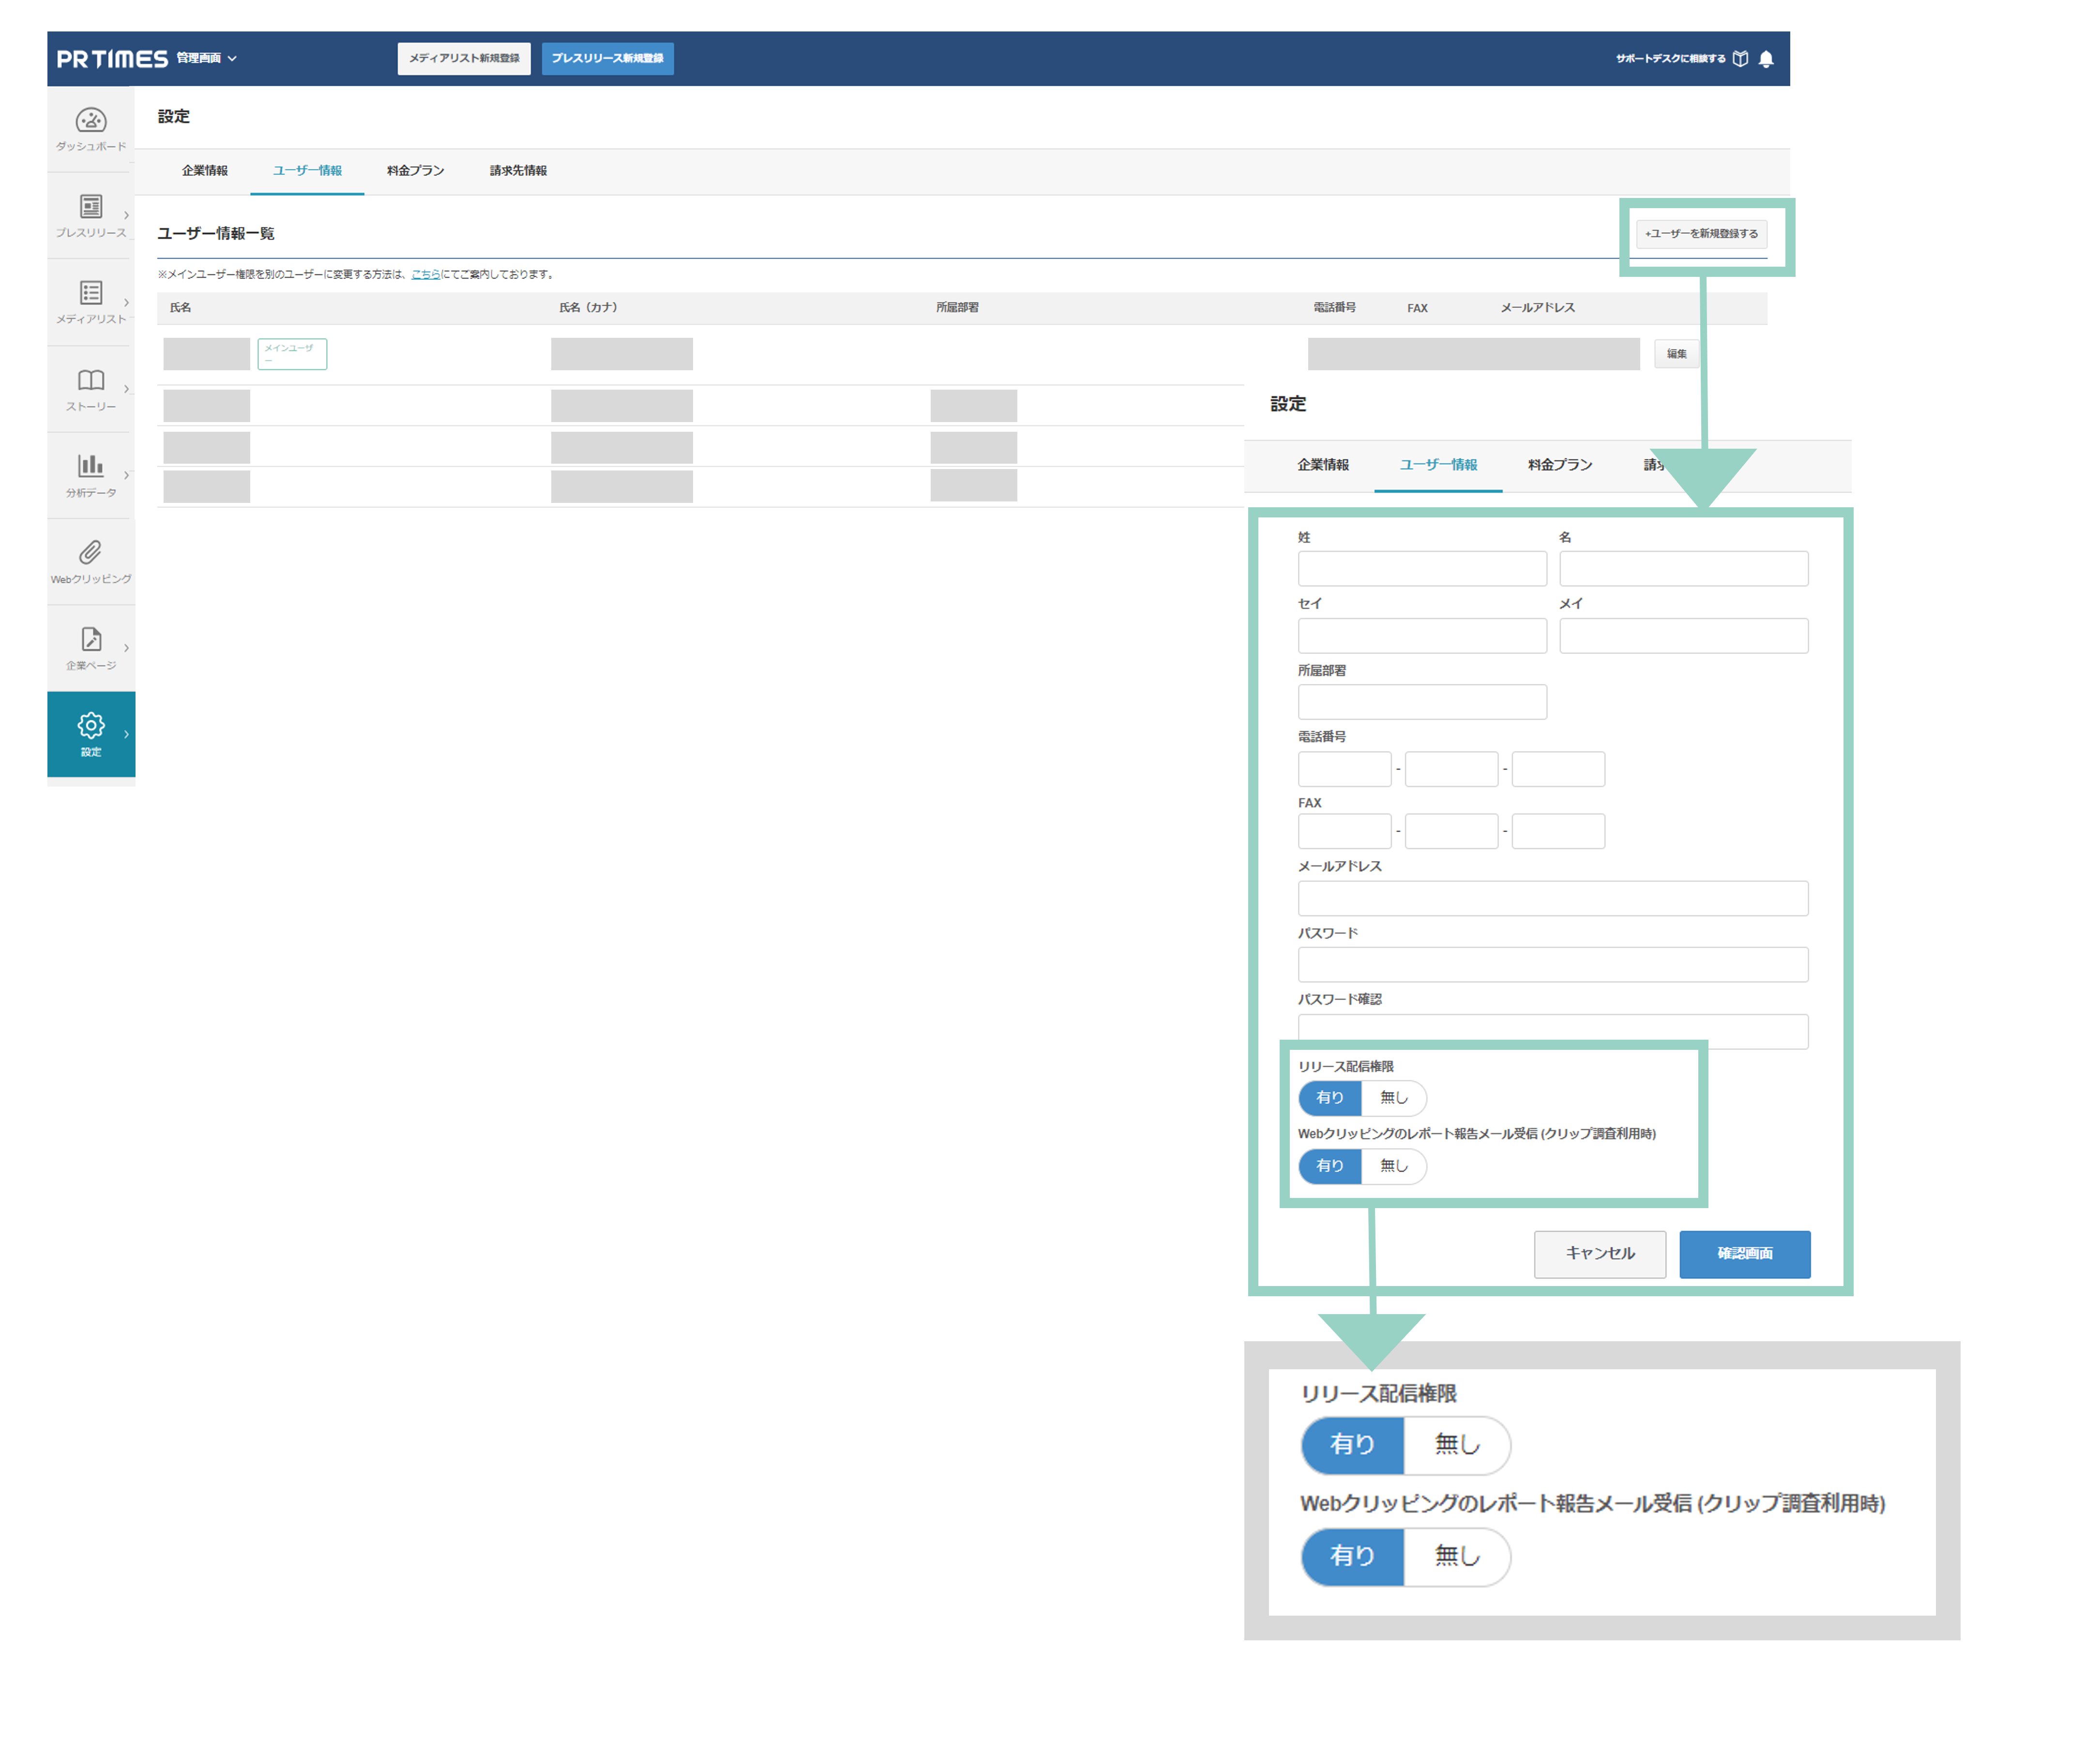Click the こちら link in the note
The image size is (2100, 1757).
426,275
